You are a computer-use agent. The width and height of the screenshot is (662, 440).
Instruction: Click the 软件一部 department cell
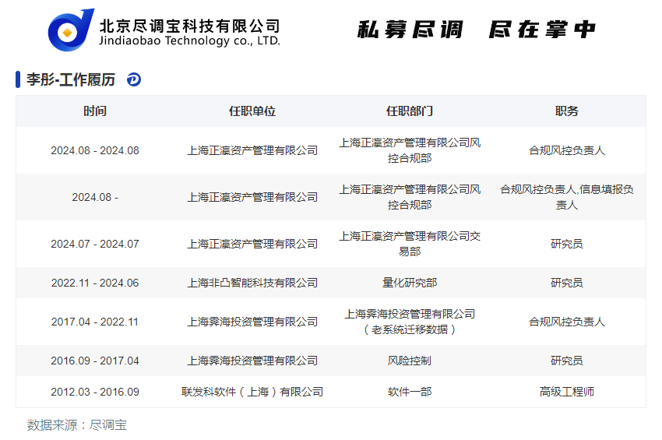410,392
